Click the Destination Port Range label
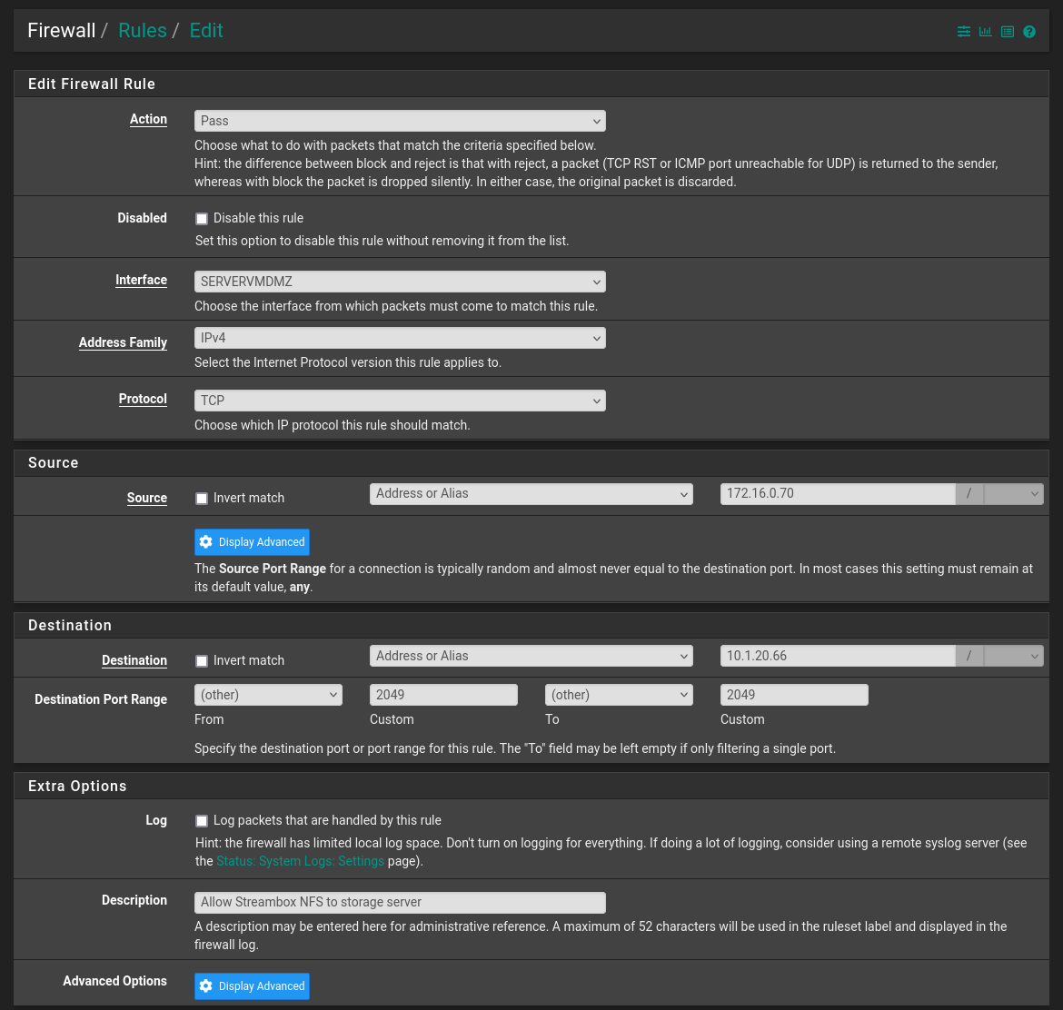The width and height of the screenshot is (1063, 1010). [101, 698]
